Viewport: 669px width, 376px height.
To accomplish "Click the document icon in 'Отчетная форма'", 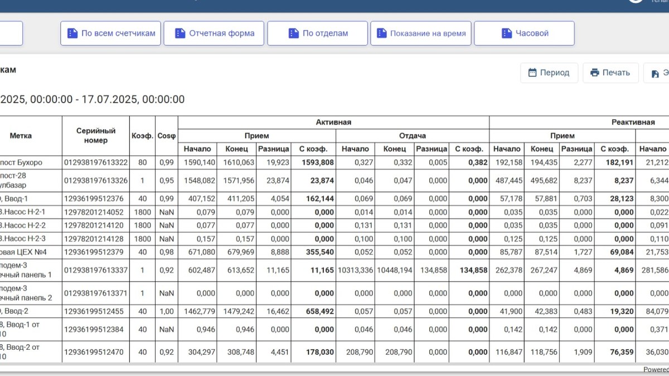I will point(180,33).
